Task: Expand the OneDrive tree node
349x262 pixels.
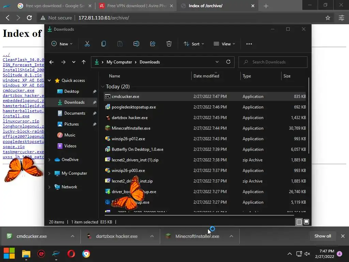Action: click(x=49, y=160)
